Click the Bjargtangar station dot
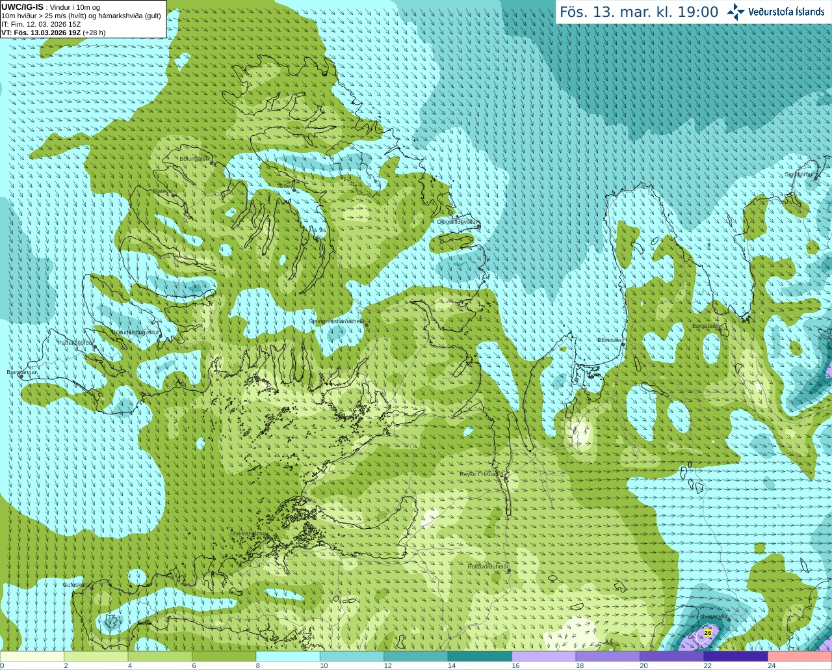This screenshot has height=670, width=832. pos(21,376)
